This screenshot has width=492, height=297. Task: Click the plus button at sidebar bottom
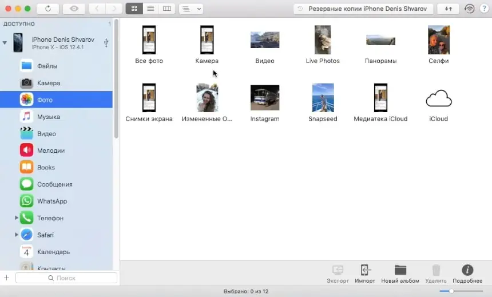click(7, 278)
